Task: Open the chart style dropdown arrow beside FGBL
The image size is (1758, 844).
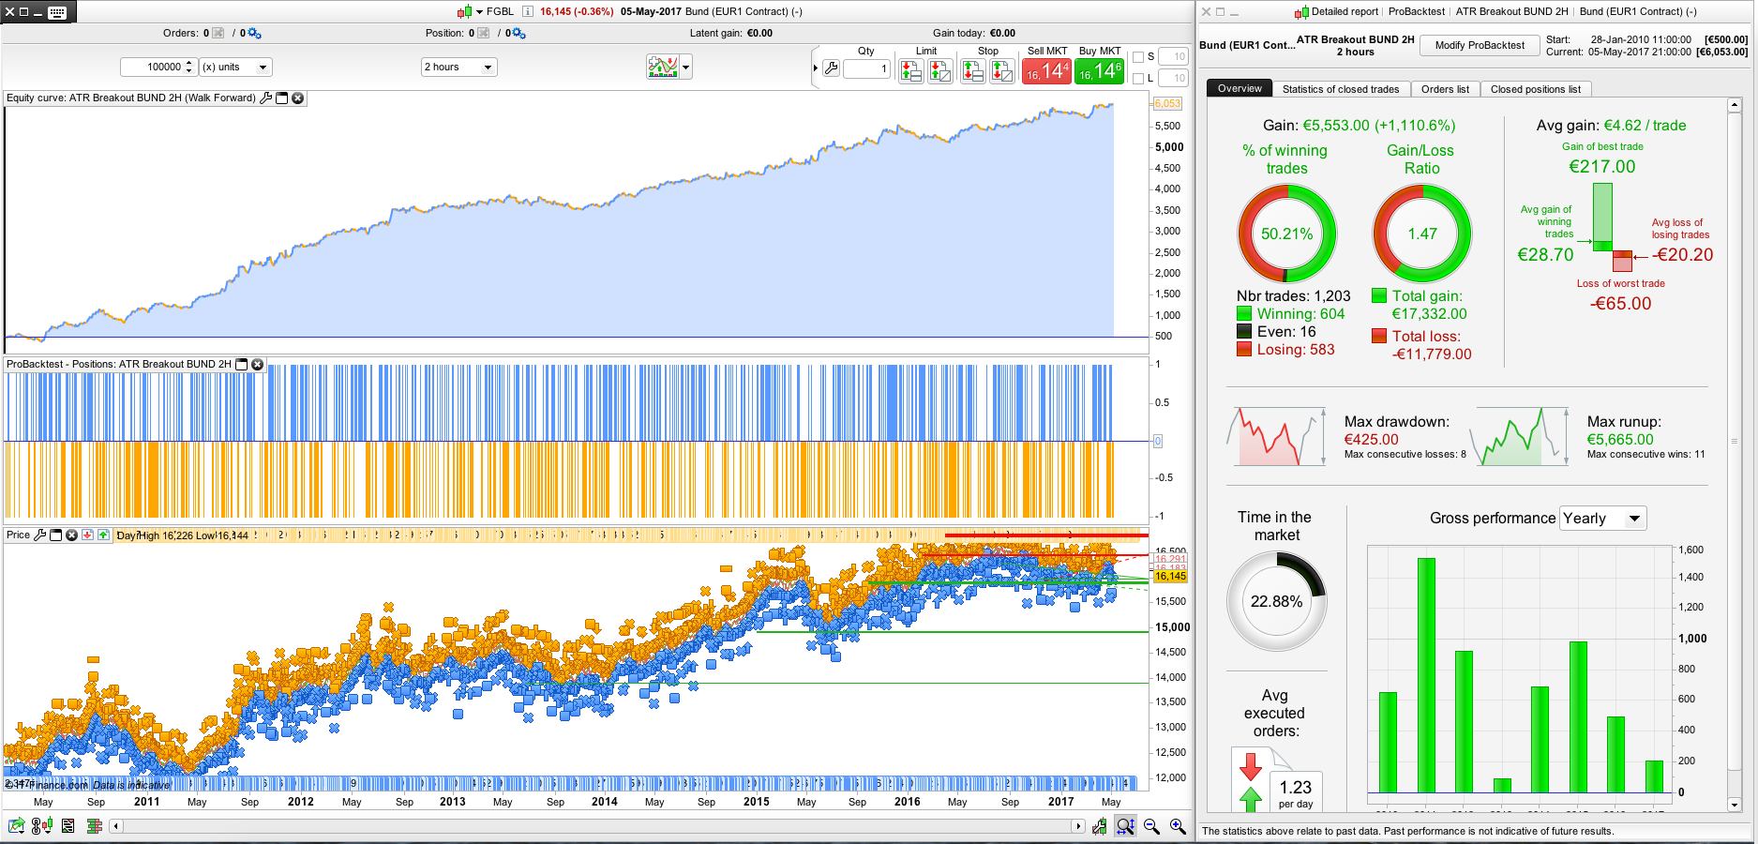Action: (x=479, y=12)
